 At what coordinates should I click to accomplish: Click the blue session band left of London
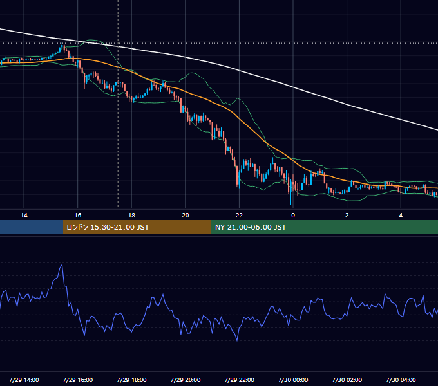pyautogui.click(x=32, y=227)
